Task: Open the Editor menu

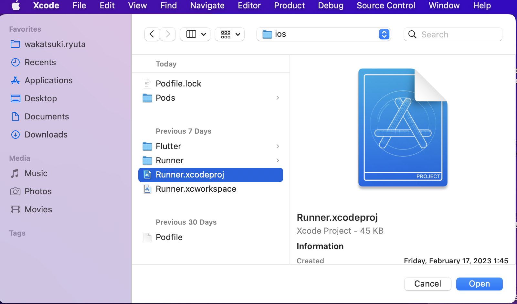Action: pyautogui.click(x=249, y=5)
